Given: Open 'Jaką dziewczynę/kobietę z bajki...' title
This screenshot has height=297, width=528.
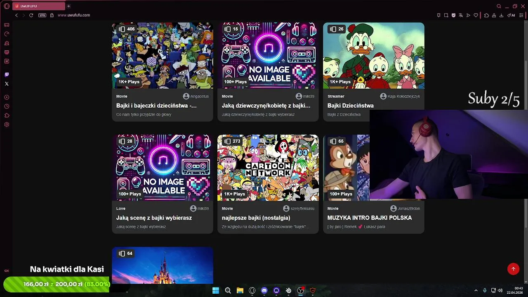Looking at the screenshot, I should pyautogui.click(x=266, y=106).
